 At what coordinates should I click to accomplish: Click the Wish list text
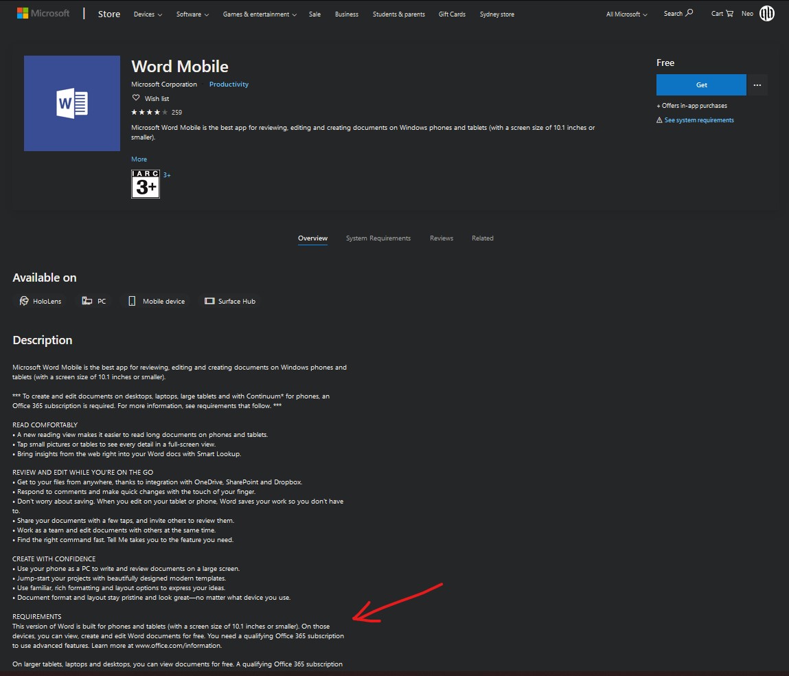(157, 99)
